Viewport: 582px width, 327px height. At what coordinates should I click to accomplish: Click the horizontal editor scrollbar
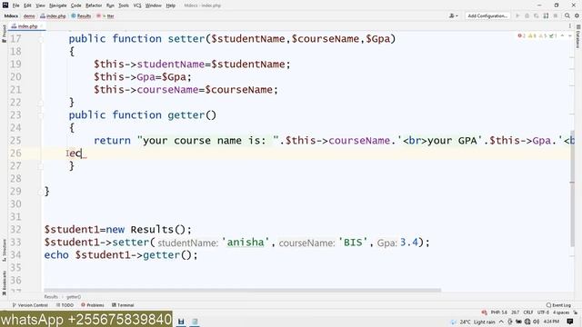coord(243,291)
